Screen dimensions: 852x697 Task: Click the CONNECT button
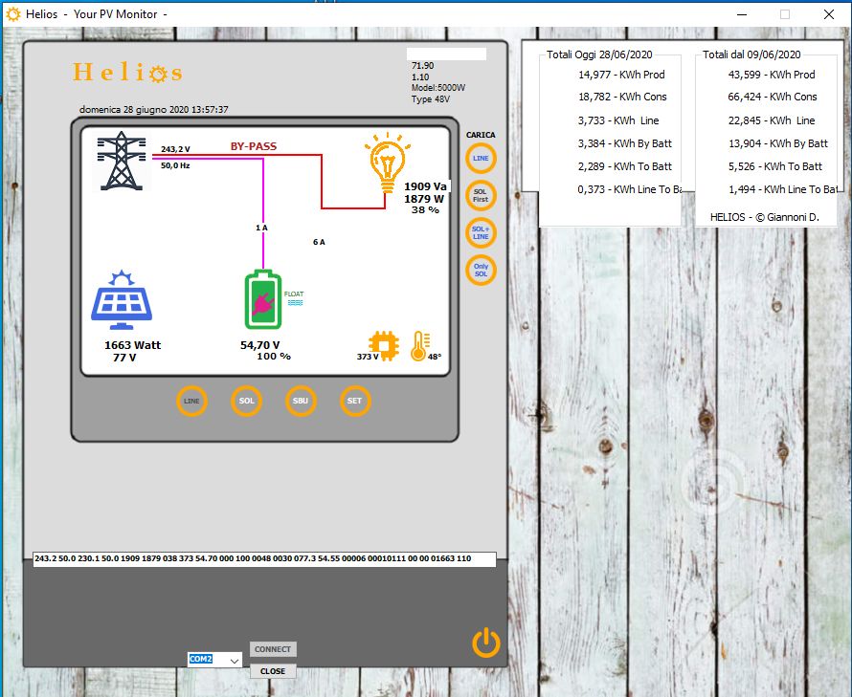point(273,649)
